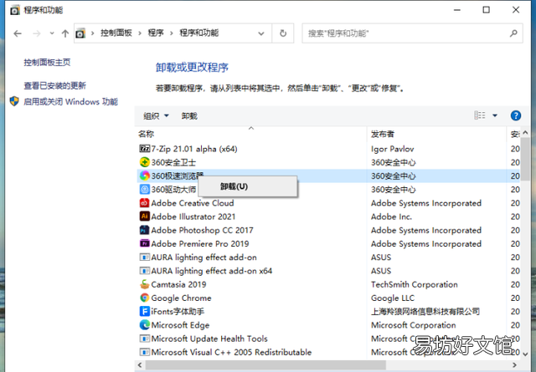Screen dimensions: 536x372
Task: Click the Adobe Photoshop CC 2017 icon
Action: point(145,230)
